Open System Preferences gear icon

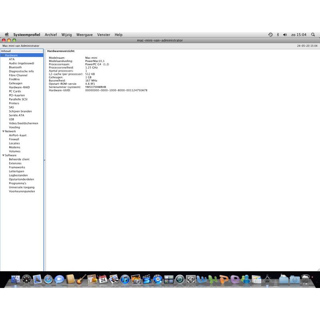[x=191, y=279]
